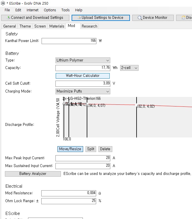
Task: Click the refresh icon on the Disconnect button
Action: [x=184, y=18]
